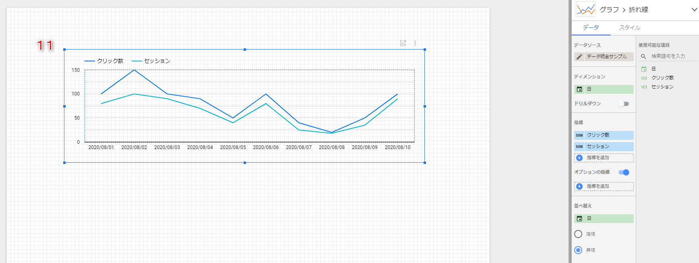
Task: Open the データ tab
Action: click(x=591, y=27)
